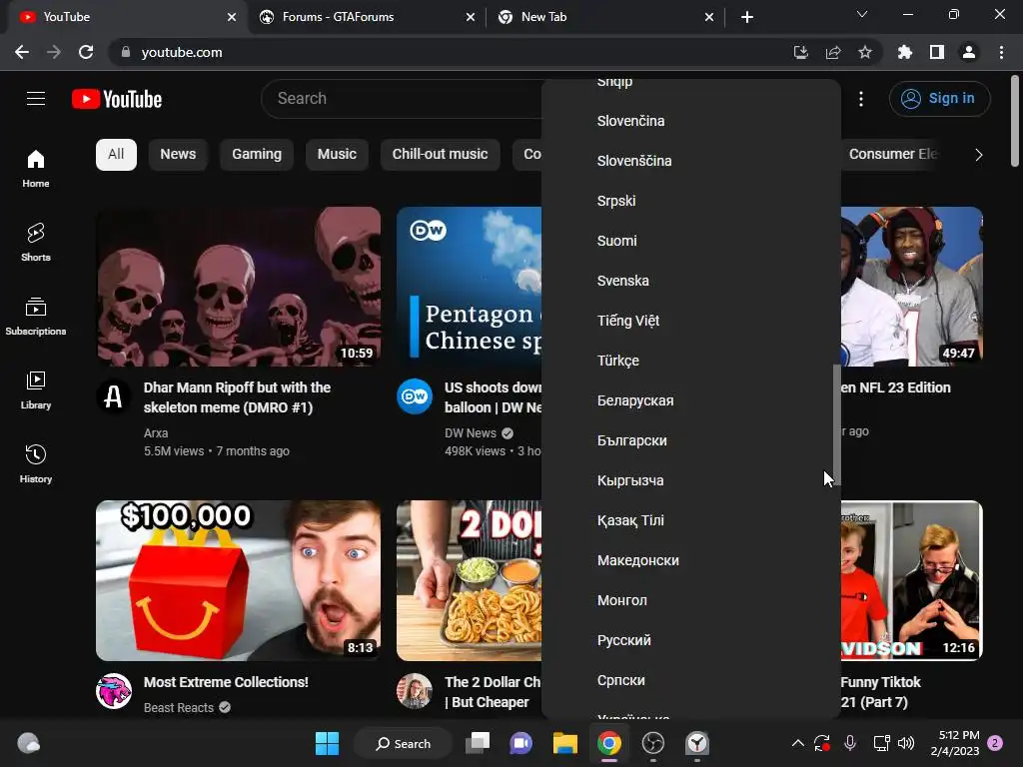
Task: Open Most Extreme Collections! video title
Action: coord(226,682)
